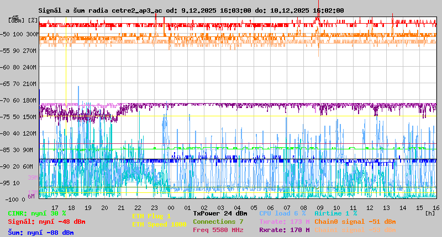The height and width of the screenshot is (237, 442).
Task: Click the '09' hour label on x-axis
Action: (x=320, y=208)
